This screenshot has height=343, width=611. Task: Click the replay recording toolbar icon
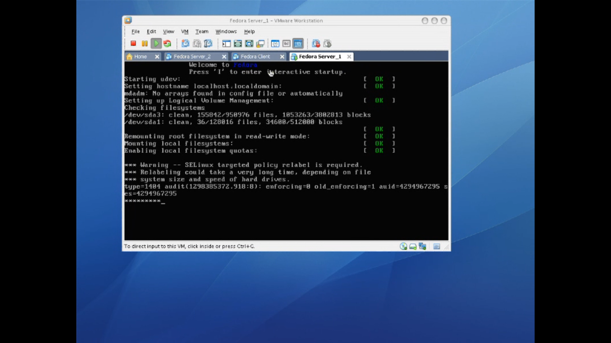click(327, 44)
